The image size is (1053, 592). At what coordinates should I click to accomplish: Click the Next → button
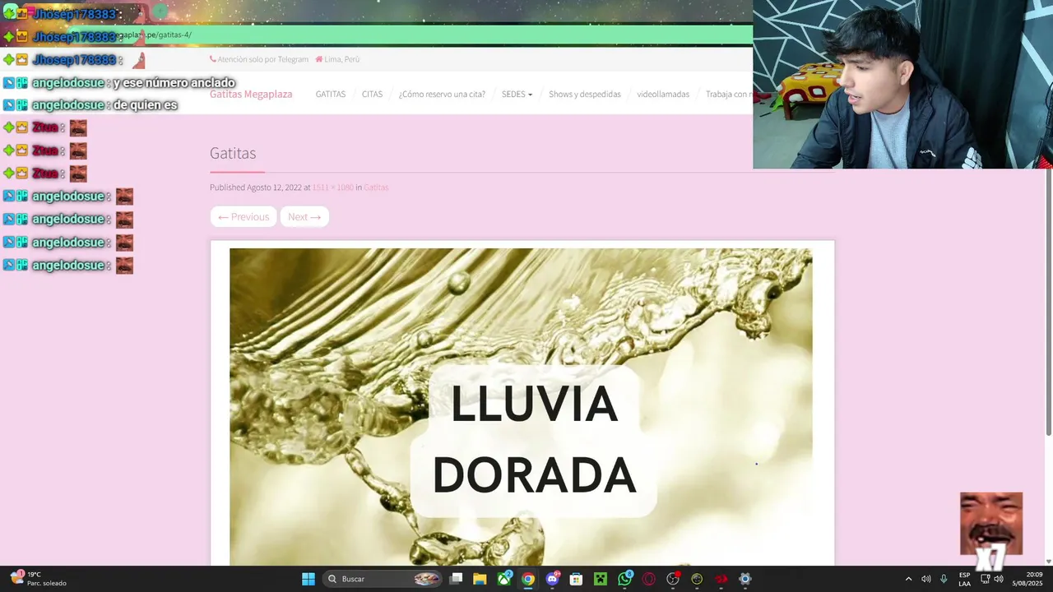click(304, 216)
